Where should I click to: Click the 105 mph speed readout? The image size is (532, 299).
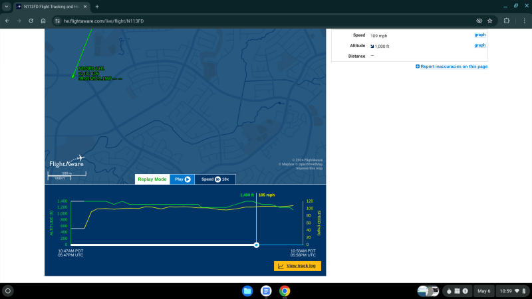coord(267,195)
